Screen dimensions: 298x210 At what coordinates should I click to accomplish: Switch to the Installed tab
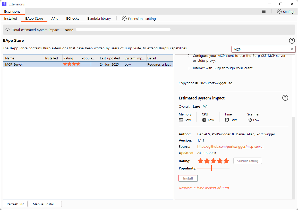point(11,19)
